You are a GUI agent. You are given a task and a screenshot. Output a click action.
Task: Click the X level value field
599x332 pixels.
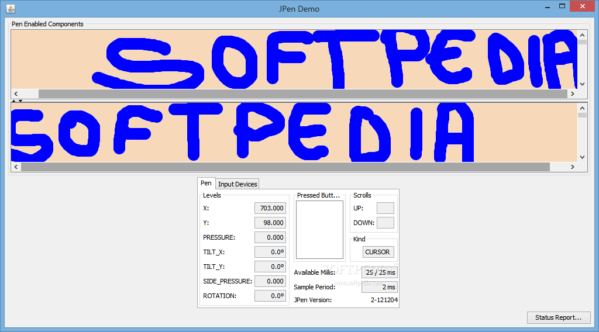coord(270,208)
